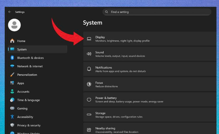Click the user profile avatar
The height and width of the screenshot is (134, 219).
[14, 25]
